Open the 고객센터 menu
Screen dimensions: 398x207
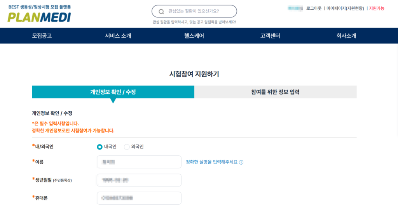270,36
